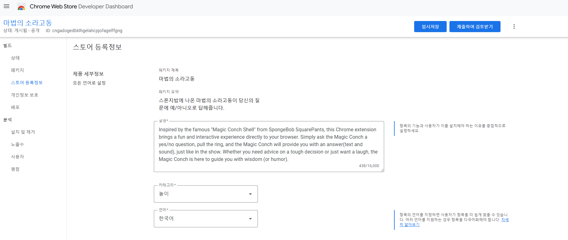
Task: Click the 모든 언어로 설정 text
Action: coord(89,83)
